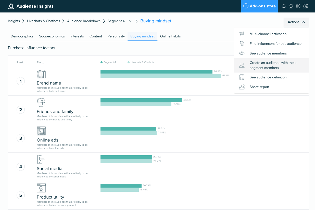Screen dimensions: 315x210
Task: Click the Social media phone icon
Action: [41, 160]
